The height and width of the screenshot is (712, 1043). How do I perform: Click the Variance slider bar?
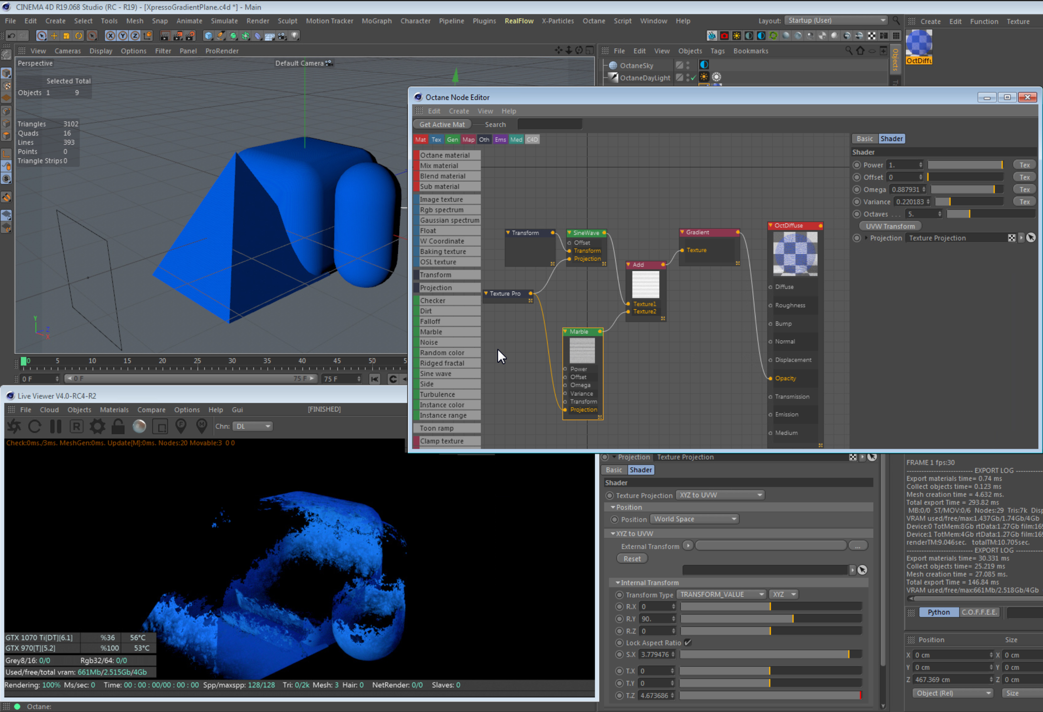[x=969, y=202]
